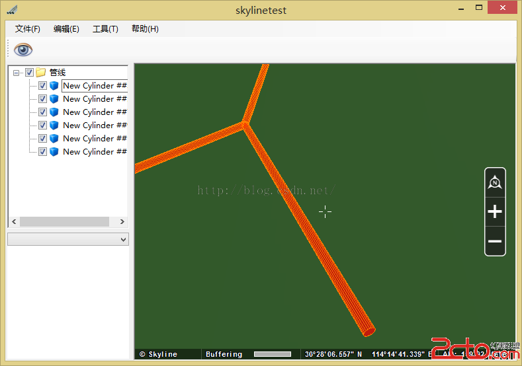Click the cube icon of first New Cylinder
The width and height of the screenshot is (522, 366).
pyautogui.click(x=54, y=86)
